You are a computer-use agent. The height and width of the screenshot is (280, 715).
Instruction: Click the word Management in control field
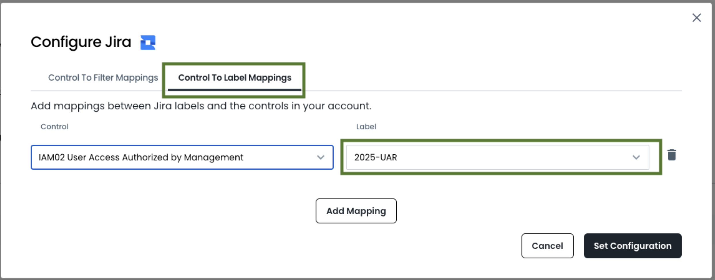pyautogui.click(x=214, y=158)
